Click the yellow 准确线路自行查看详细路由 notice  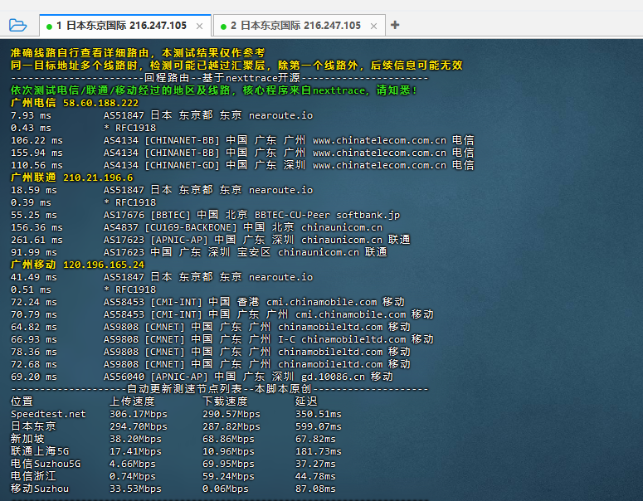pos(138,53)
